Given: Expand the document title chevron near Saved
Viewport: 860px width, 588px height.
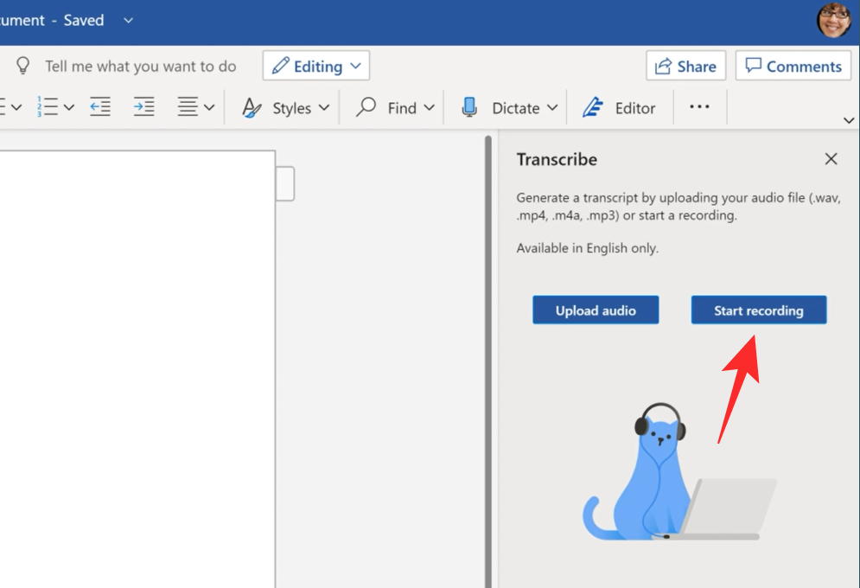Looking at the screenshot, I should pos(127,20).
